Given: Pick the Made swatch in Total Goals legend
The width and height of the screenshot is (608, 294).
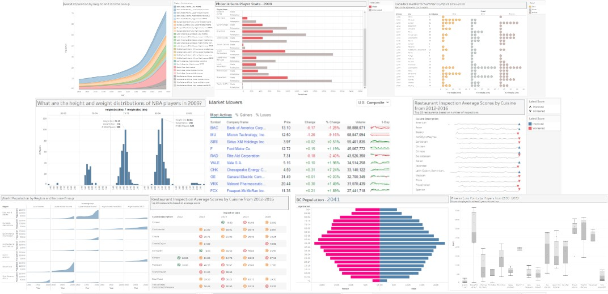Looking at the screenshot, I should coord(370,6).
